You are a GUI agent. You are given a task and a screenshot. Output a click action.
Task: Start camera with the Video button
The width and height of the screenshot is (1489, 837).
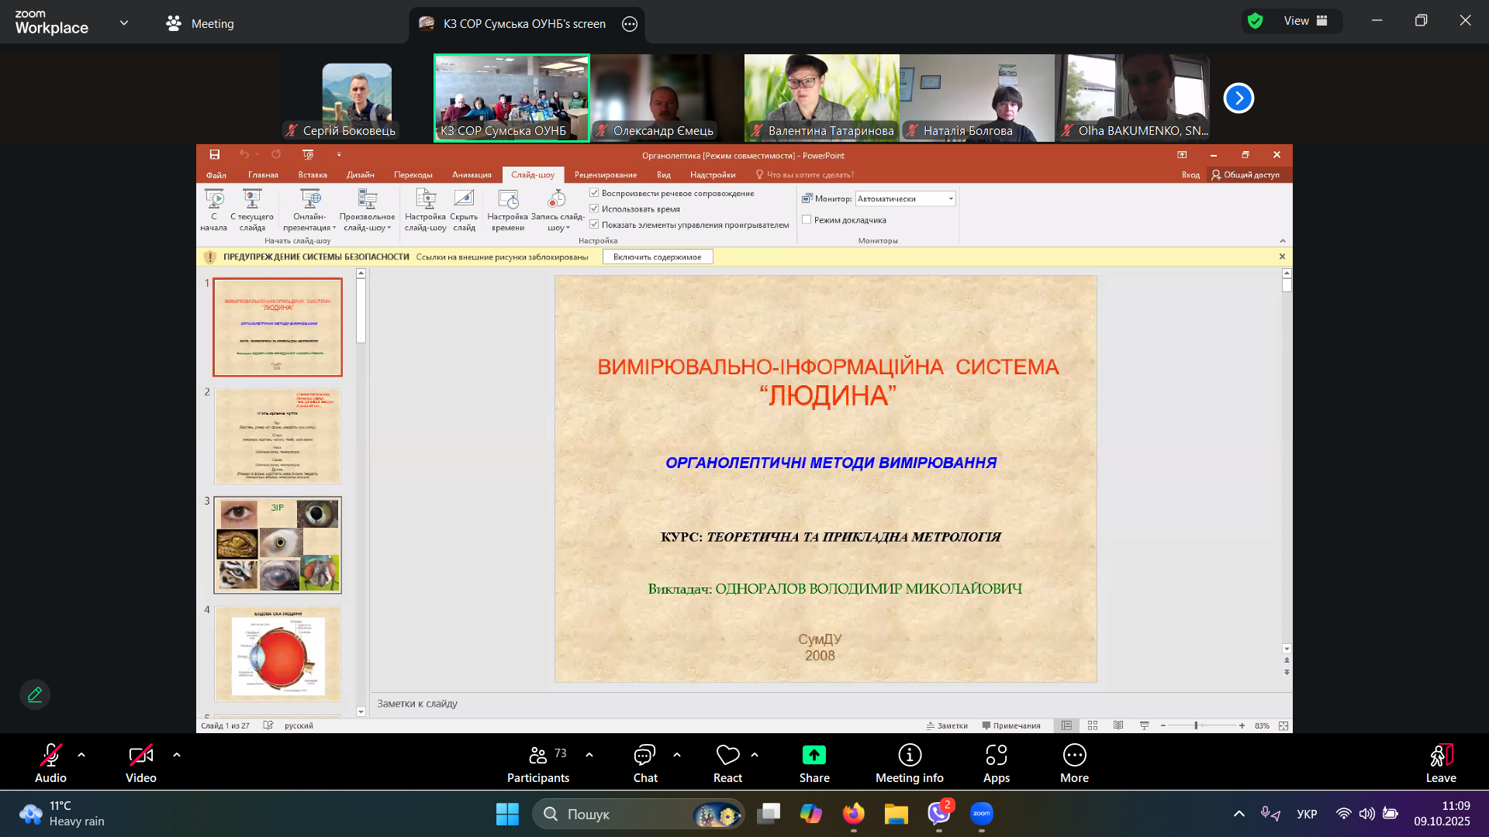[140, 755]
